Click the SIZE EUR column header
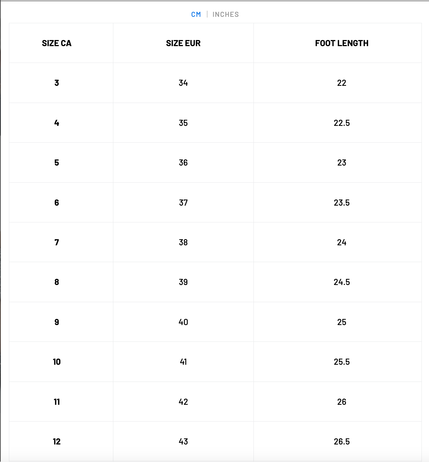The width and height of the screenshot is (429, 462). tap(183, 43)
